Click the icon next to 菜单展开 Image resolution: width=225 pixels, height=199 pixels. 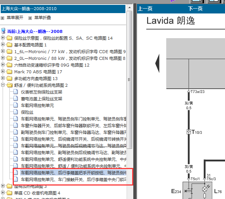tap(3, 18)
